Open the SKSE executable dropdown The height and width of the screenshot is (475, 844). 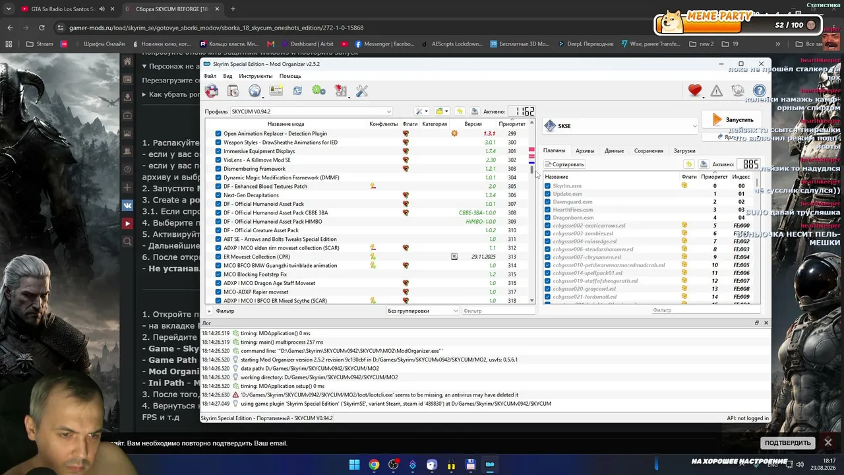[x=620, y=126]
